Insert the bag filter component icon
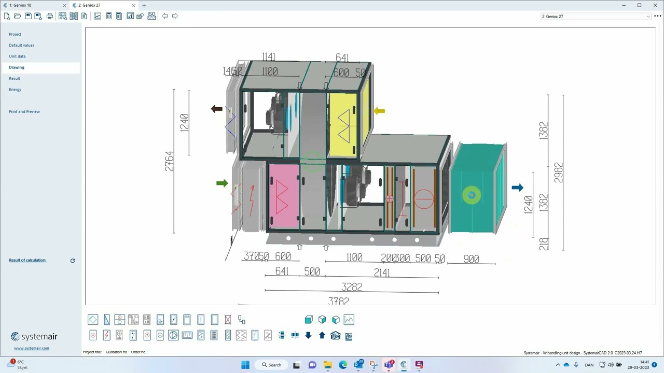 [201, 336]
